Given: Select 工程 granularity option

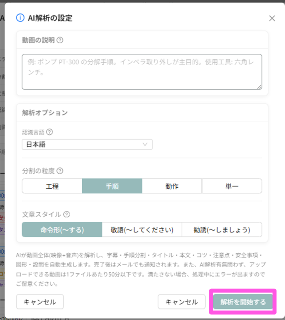Looking at the screenshot, I should click(x=52, y=186).
